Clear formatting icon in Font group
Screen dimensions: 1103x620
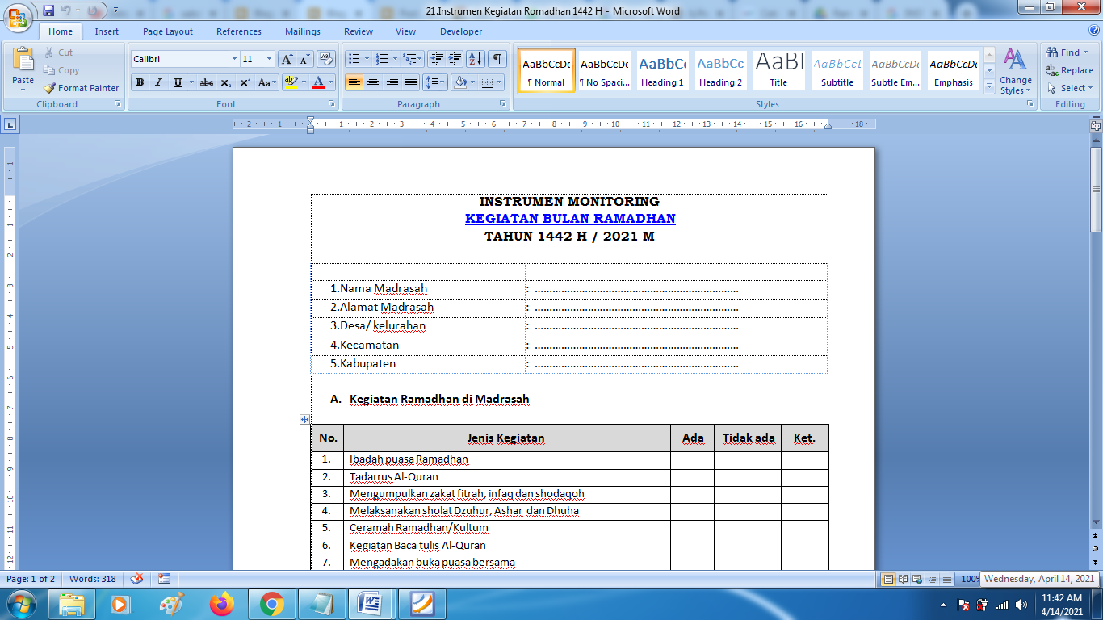coord(326,59)
